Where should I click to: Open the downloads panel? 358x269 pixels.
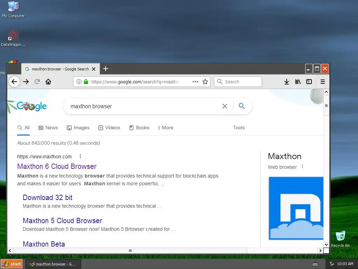pos(287,82)
